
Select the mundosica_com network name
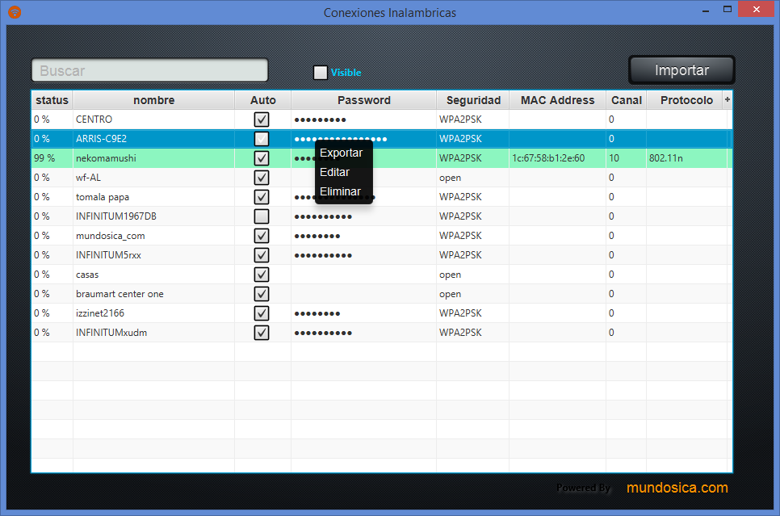point(111,236)
